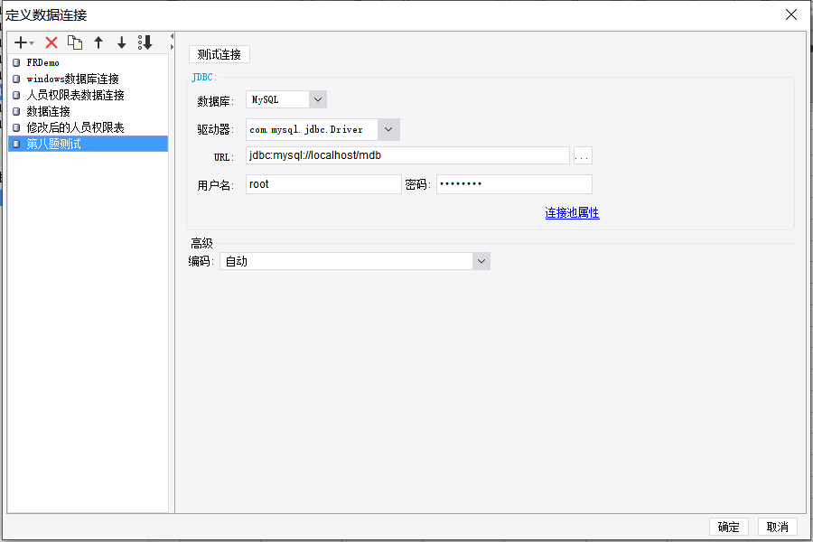Click the URL input field
Image resolution: width=813 pixels, height=542 pixels.
(407, 155)
